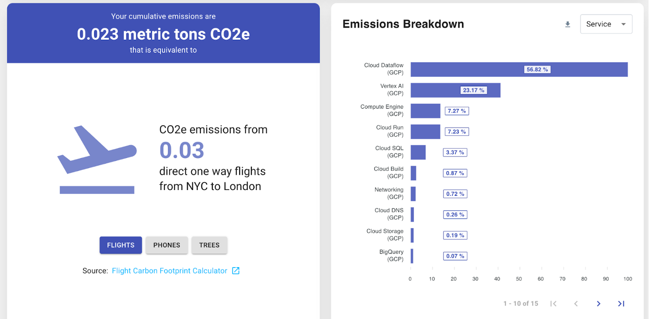The width and height of the screenshot is (649, 319).
Task: Click the Cloud SQL (GCP) label
Action: point(389,152)
